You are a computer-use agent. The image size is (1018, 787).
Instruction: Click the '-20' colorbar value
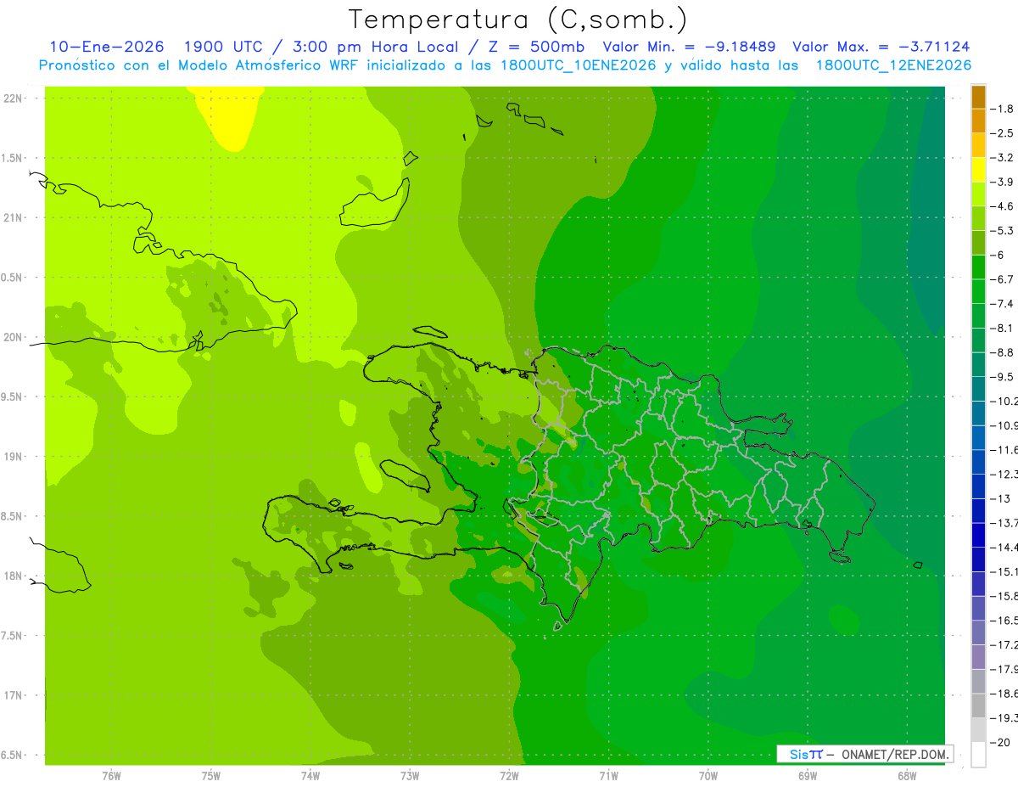1000,742
